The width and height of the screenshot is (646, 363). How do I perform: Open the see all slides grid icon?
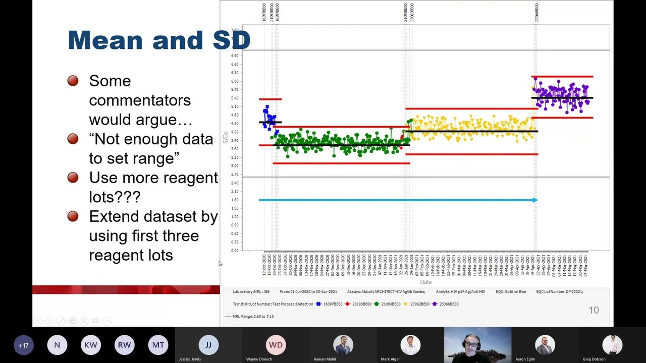73,321
